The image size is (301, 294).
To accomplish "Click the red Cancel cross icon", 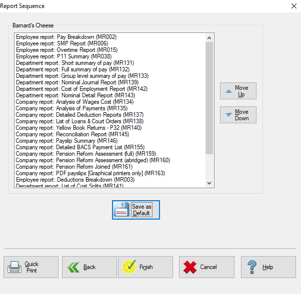I will click(x=189, y=267).
